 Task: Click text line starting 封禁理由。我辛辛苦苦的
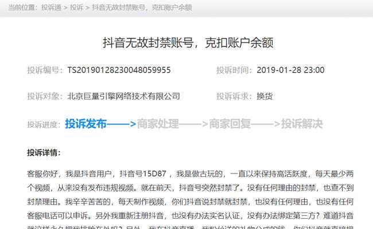[191, 202]
